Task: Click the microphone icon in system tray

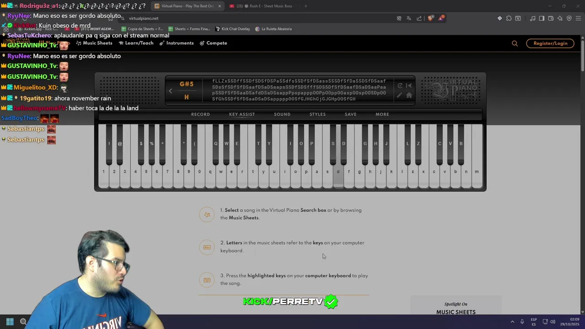Action: (x=522, y=322)
